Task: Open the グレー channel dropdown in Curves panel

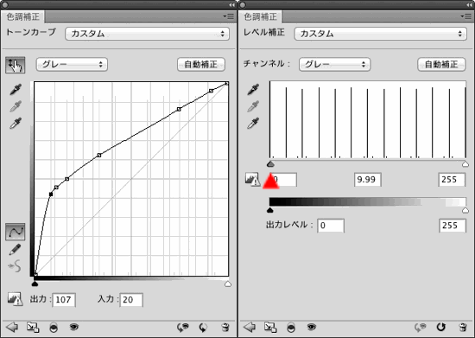Action: pyautogui.click(x=72, y=64)
